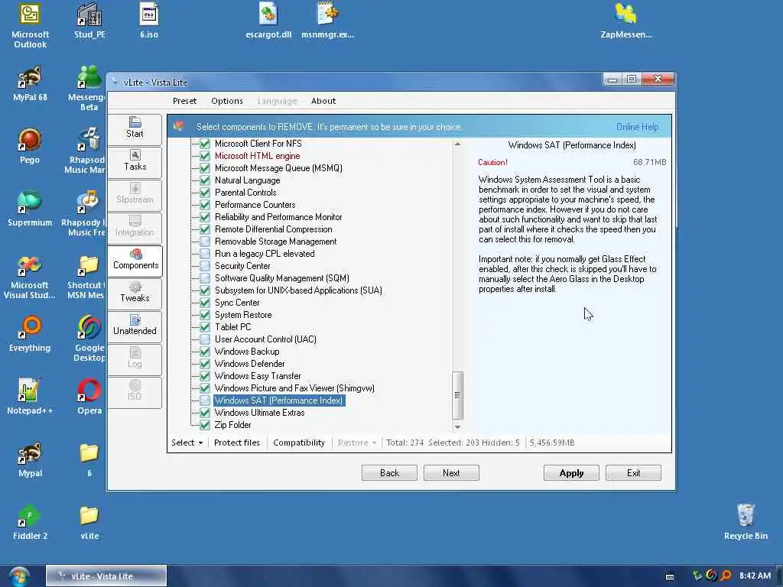Viewport: 783px width, 587px height.
Task: Check the Security Center checkbox
Action: (x=205, y=266)
